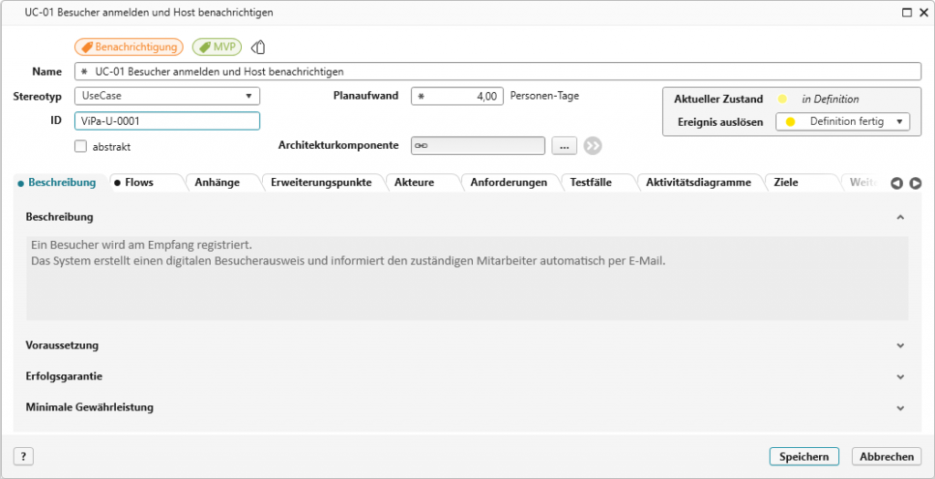This screenshot has width=935, height=479.
Task: Click into the ID field ViPa-U-0001
Action: (167, 121)
